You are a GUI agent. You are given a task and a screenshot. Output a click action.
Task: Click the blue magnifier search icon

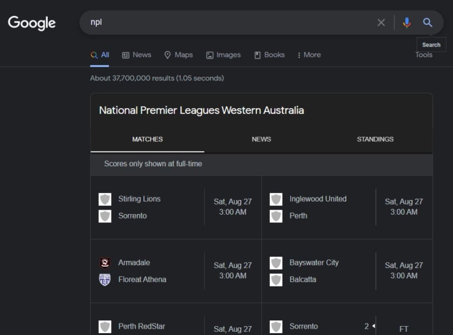pyautogui.click(x=427, y=22)
